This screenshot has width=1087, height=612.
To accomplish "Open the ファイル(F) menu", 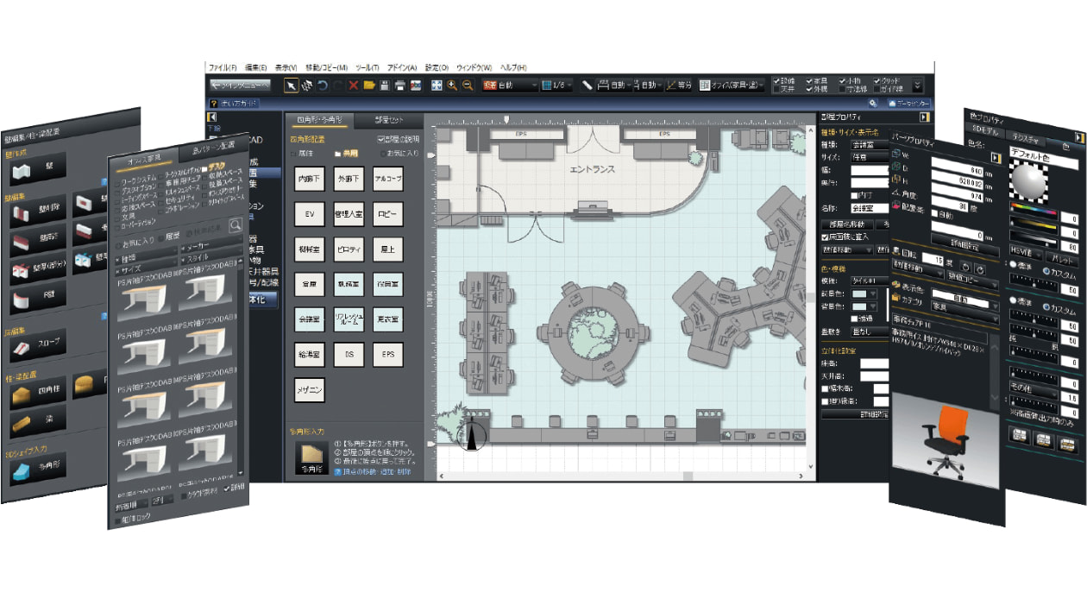I will [223, 67].
